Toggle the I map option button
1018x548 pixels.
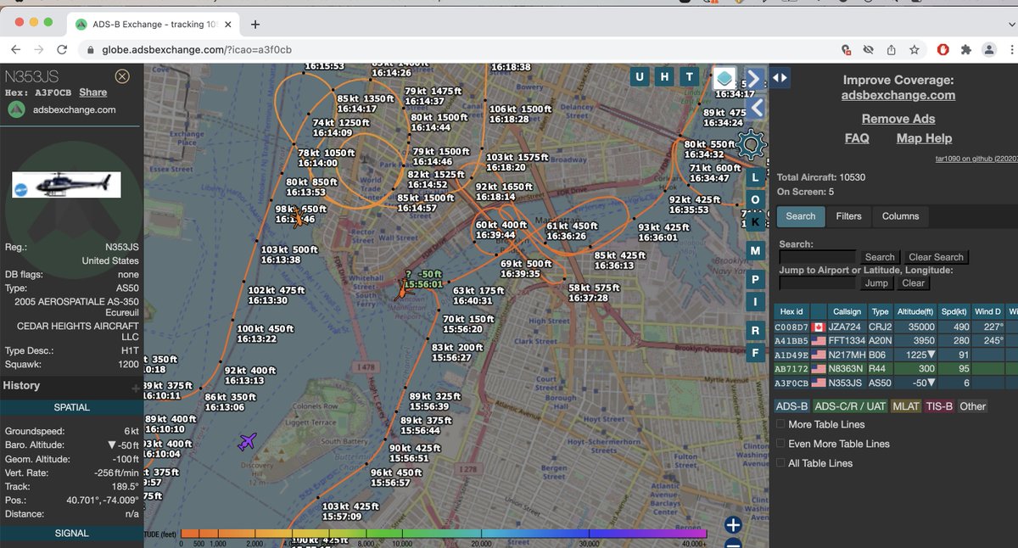coord(755,302)
